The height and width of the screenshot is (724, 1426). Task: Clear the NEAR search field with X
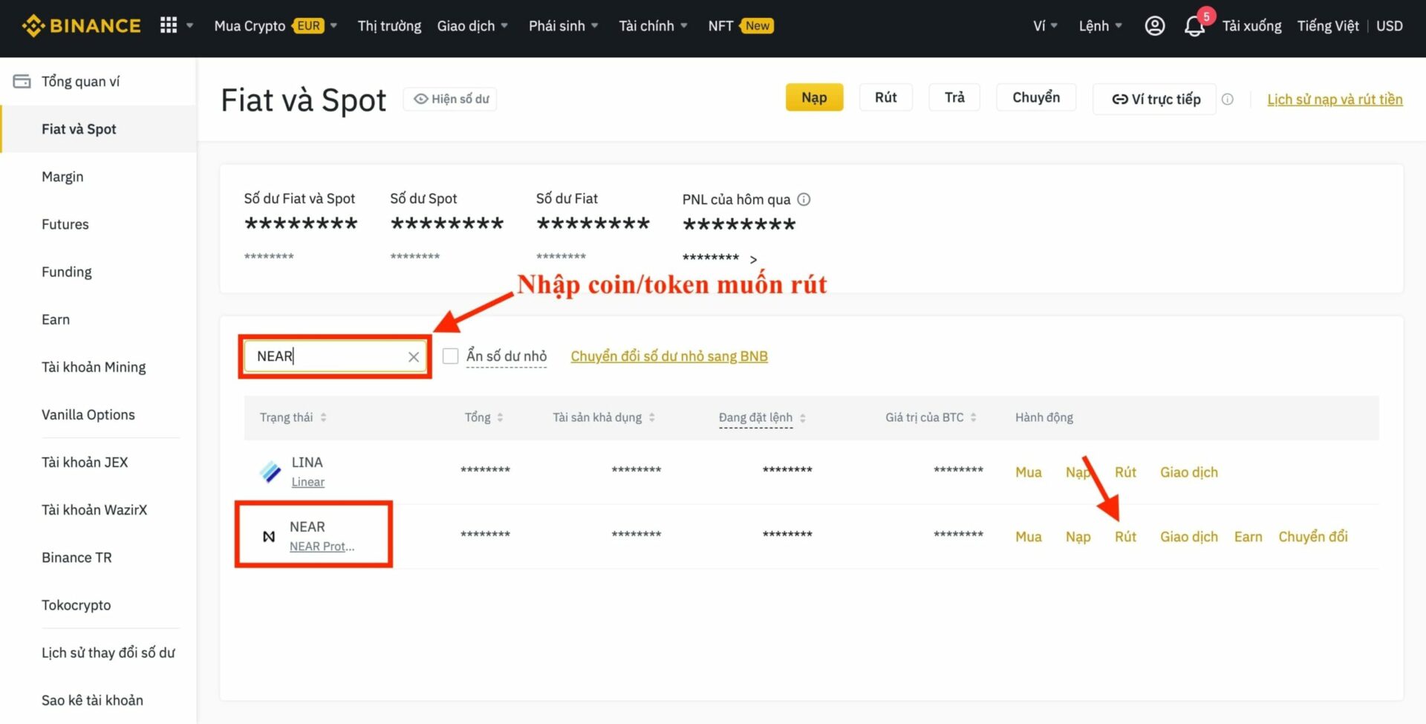pos(414,356)
